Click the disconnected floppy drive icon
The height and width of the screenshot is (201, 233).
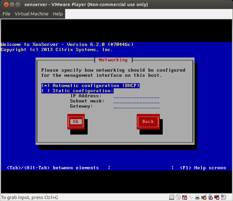point(185,197)
